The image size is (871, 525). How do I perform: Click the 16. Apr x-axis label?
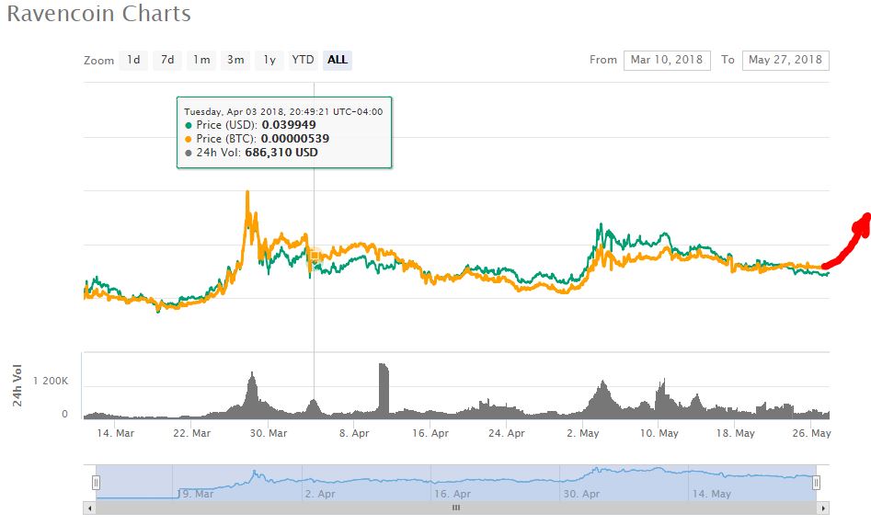point(430,433)
